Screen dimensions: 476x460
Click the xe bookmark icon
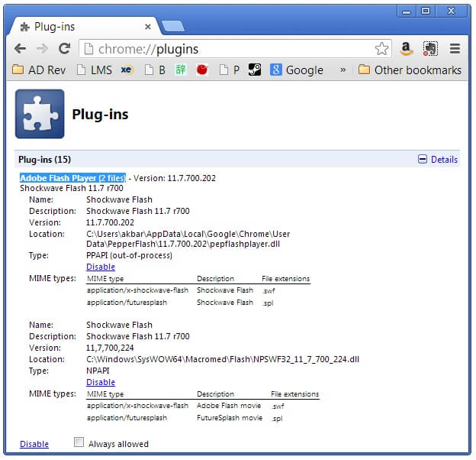[127, 70]
